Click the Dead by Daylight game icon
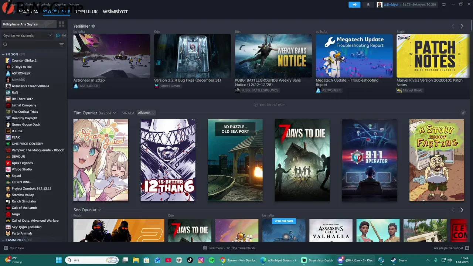Viewport: 473px width, 266px height. (8, 118)
